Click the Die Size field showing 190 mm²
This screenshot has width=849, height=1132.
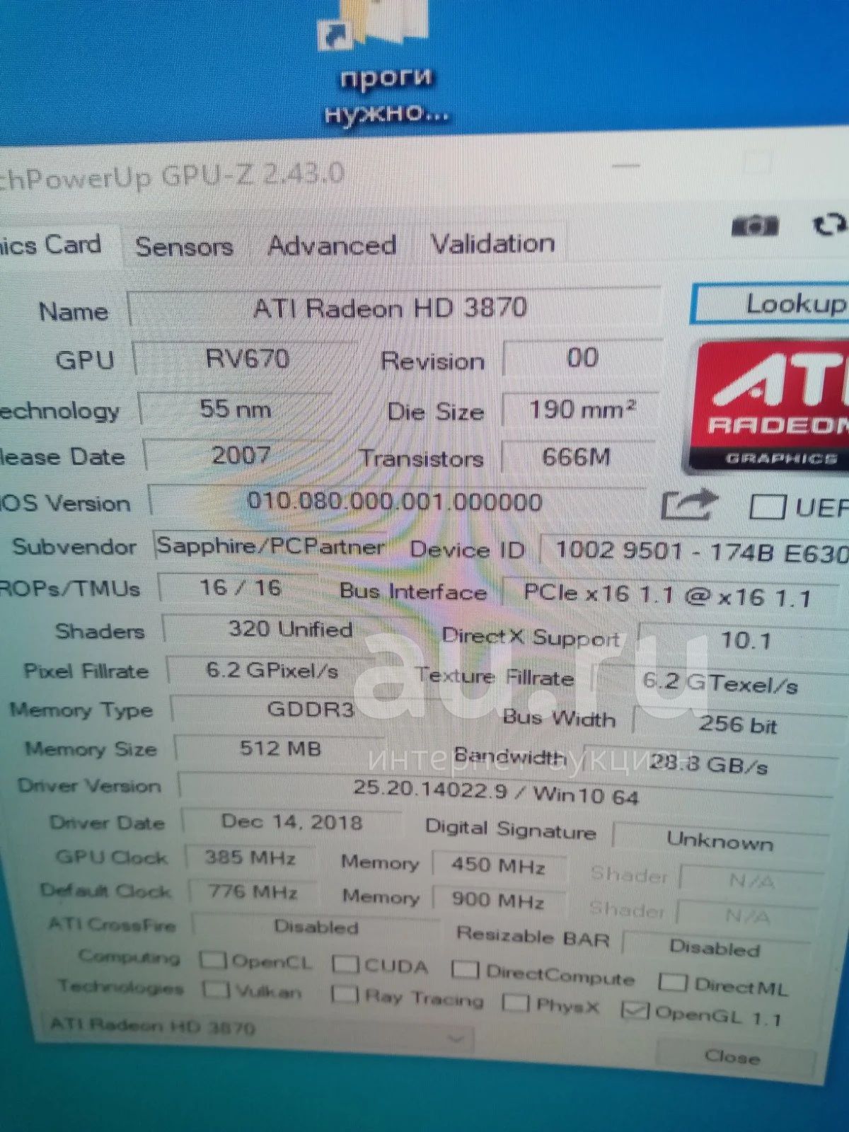click(581, 410)
